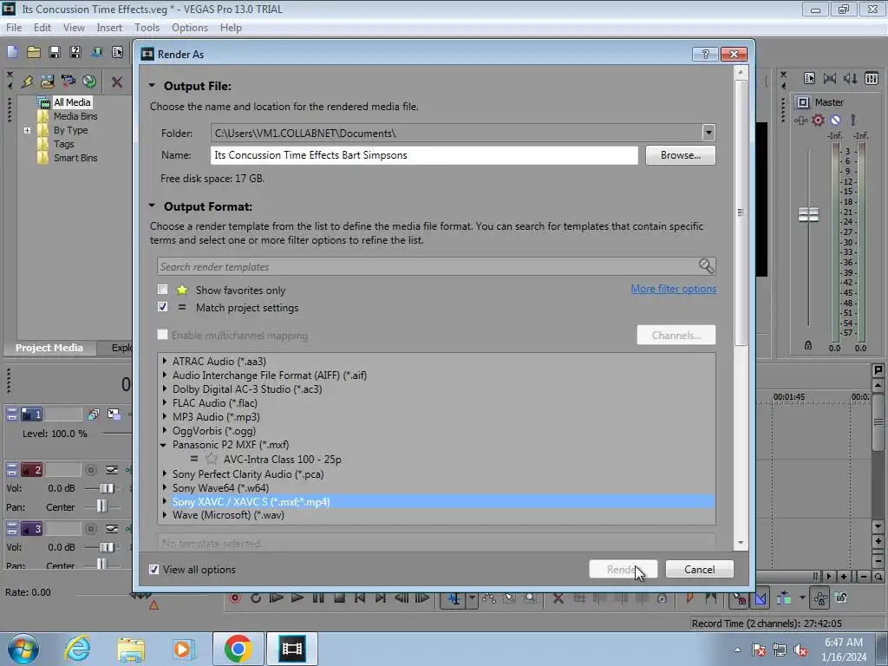Screen dimensions: 888x666
Task: Click track 2 Vol slider handle
Action: pos(107,488)
